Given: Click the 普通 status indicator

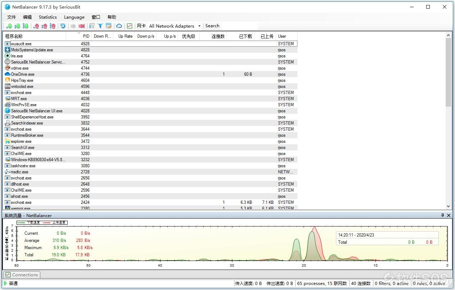Looking at the screenshot, I should pos(11,284).
